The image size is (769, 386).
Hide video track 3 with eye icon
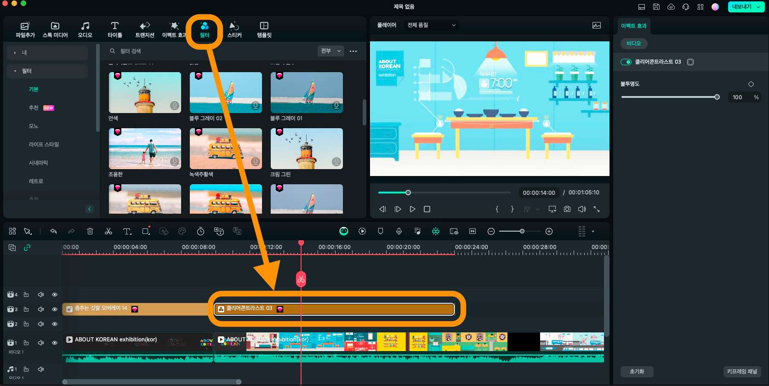(x=55, y=309)
